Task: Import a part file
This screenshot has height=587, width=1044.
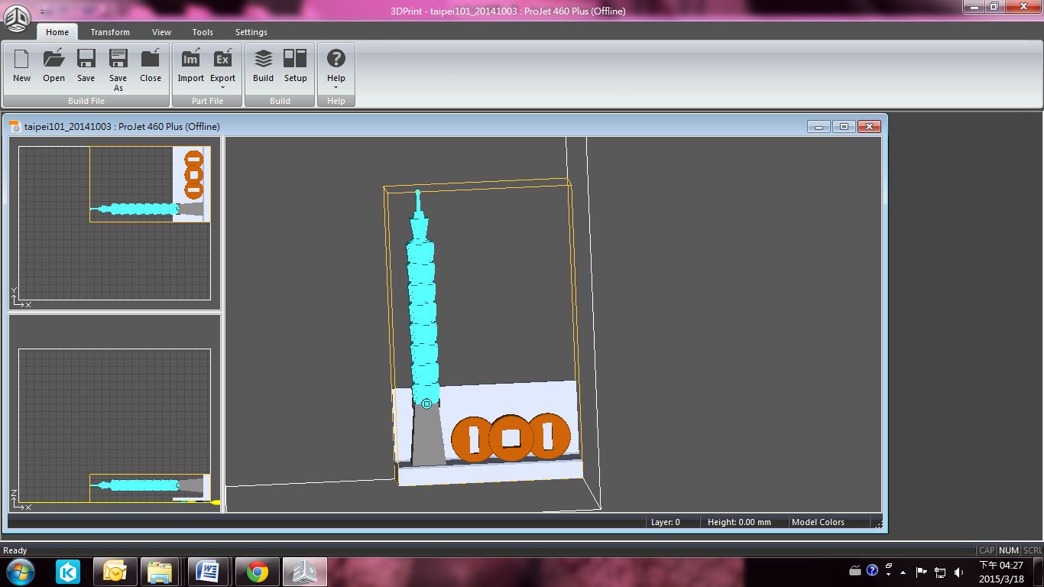Action: [191, 66]
